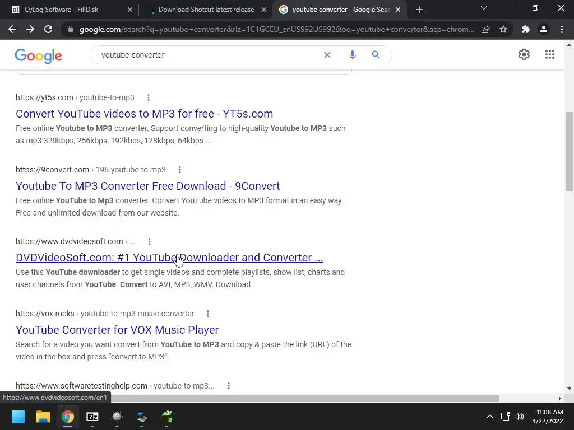Image resolution: width=574 pixels, height=430 pixels.
Task: Close the Download Shotcut tab
Action: [264, 10]
